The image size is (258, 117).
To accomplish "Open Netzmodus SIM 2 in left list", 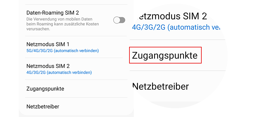I will [48, 66].
